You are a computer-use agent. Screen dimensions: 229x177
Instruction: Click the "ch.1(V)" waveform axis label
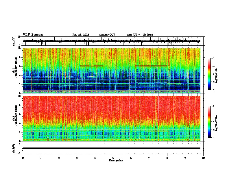pos(14,41)
